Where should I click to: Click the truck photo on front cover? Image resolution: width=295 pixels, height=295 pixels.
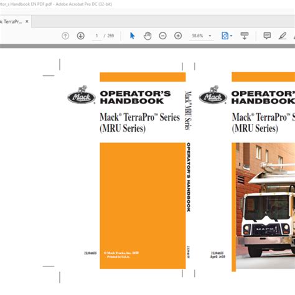click(266, 205)
